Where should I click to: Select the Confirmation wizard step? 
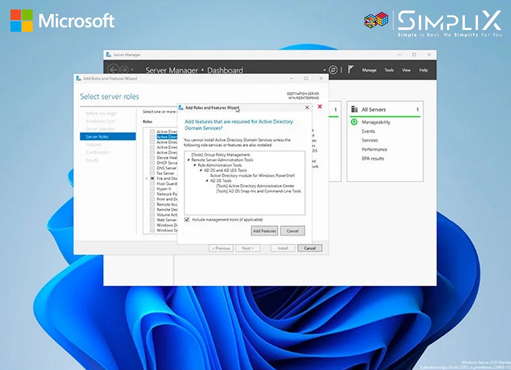point(97,153)
